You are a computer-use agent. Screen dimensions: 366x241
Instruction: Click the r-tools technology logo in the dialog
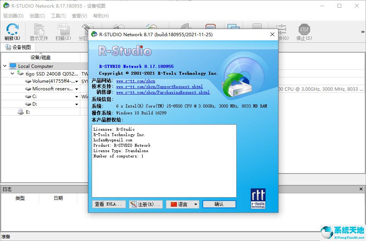pyautogui.click(x=258, y=198)
